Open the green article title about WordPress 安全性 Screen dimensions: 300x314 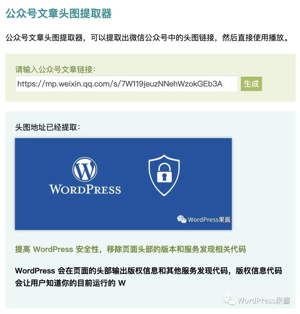click(x=130, y=249)
